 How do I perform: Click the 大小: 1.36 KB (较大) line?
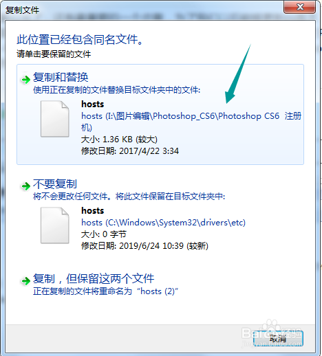point(119,140)
